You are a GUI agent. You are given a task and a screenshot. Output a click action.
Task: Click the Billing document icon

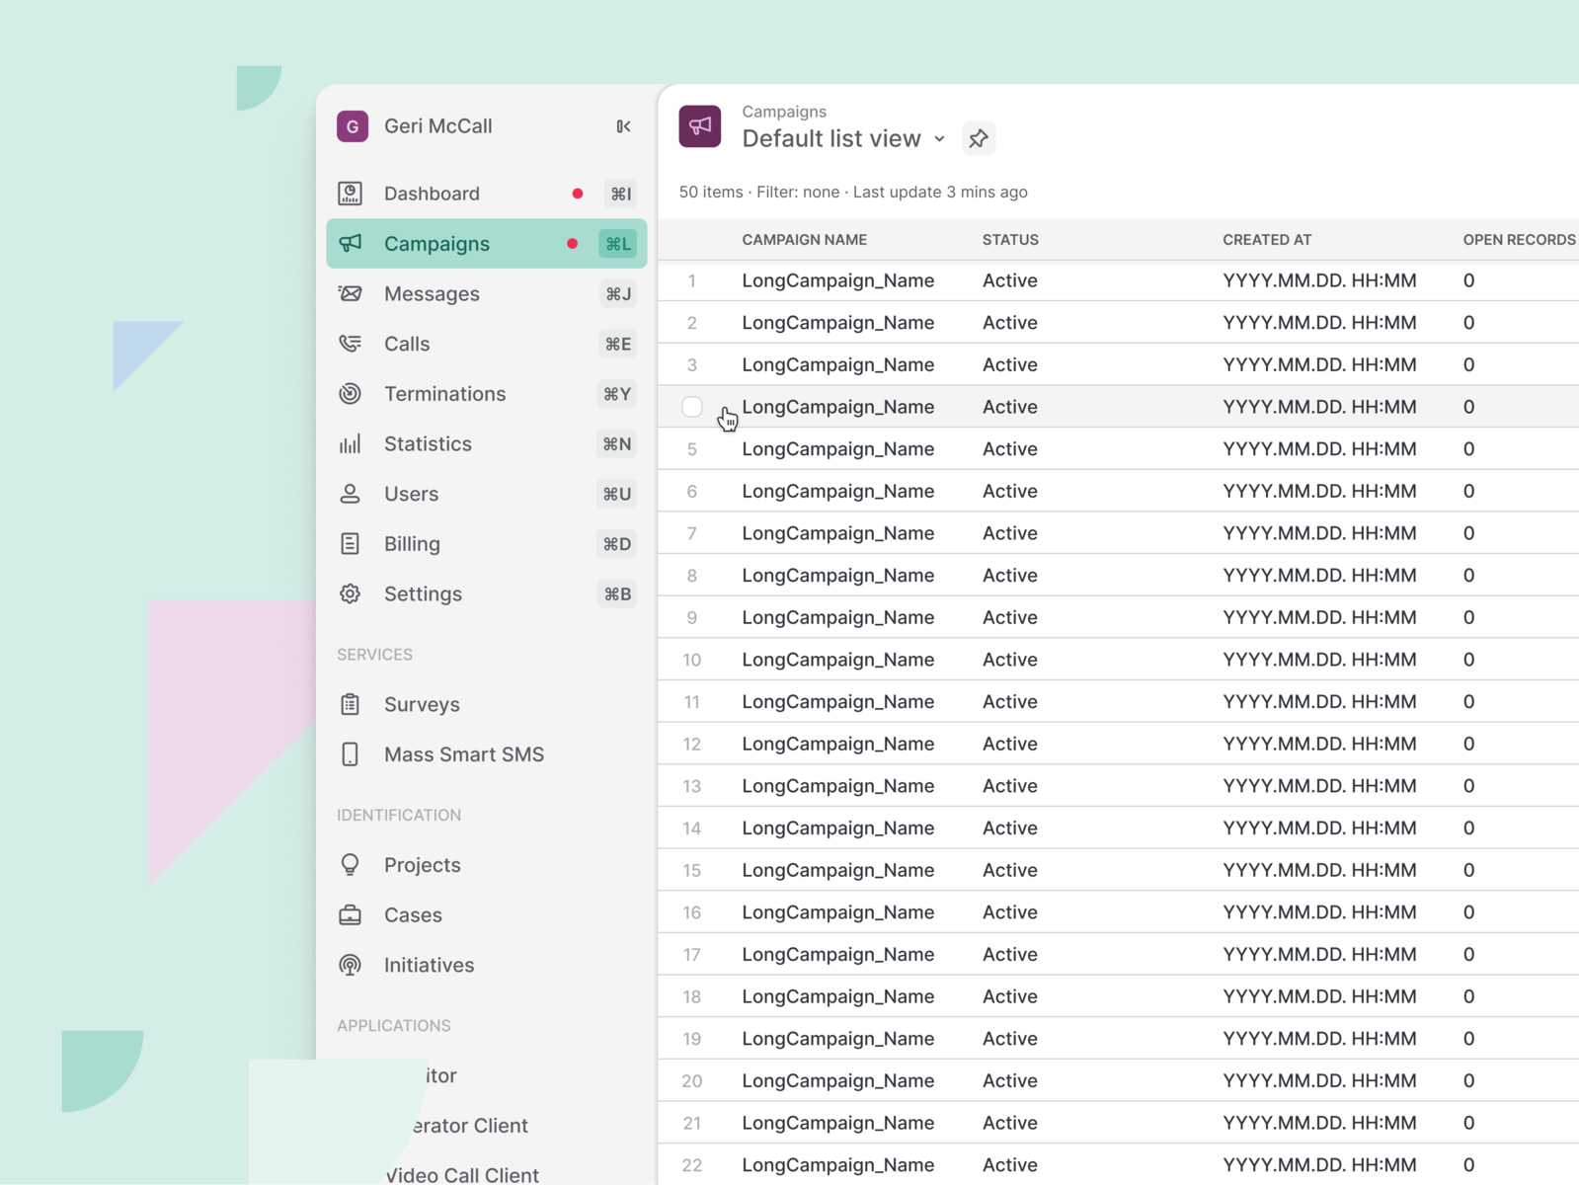(x=351, y=543)
